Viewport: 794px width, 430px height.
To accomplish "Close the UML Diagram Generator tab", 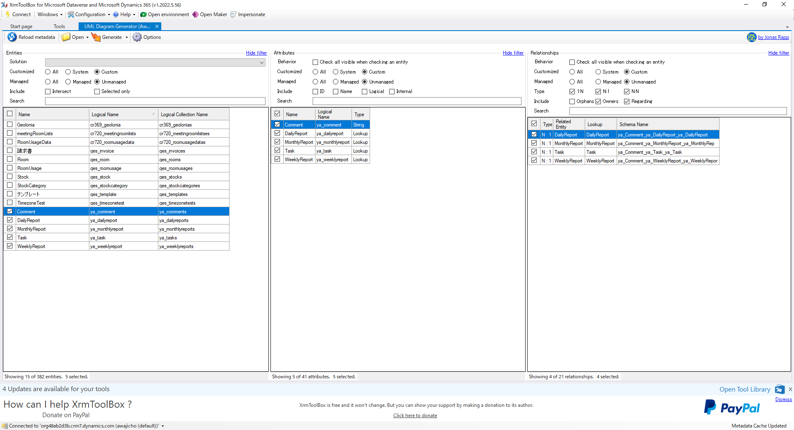I will (157, 26).
